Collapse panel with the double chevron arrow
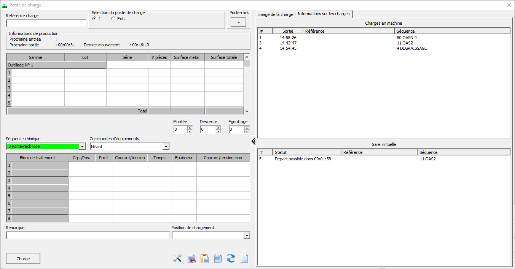The width and height of the screenshot is (515, 269). 254,141
